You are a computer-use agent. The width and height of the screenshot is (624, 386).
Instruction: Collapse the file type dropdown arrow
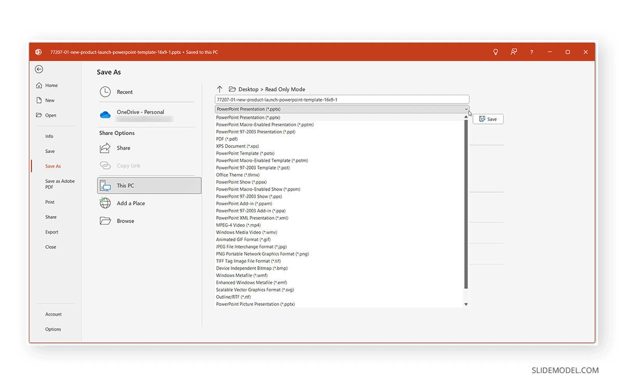pyautogui.click(x=466, y=109)
